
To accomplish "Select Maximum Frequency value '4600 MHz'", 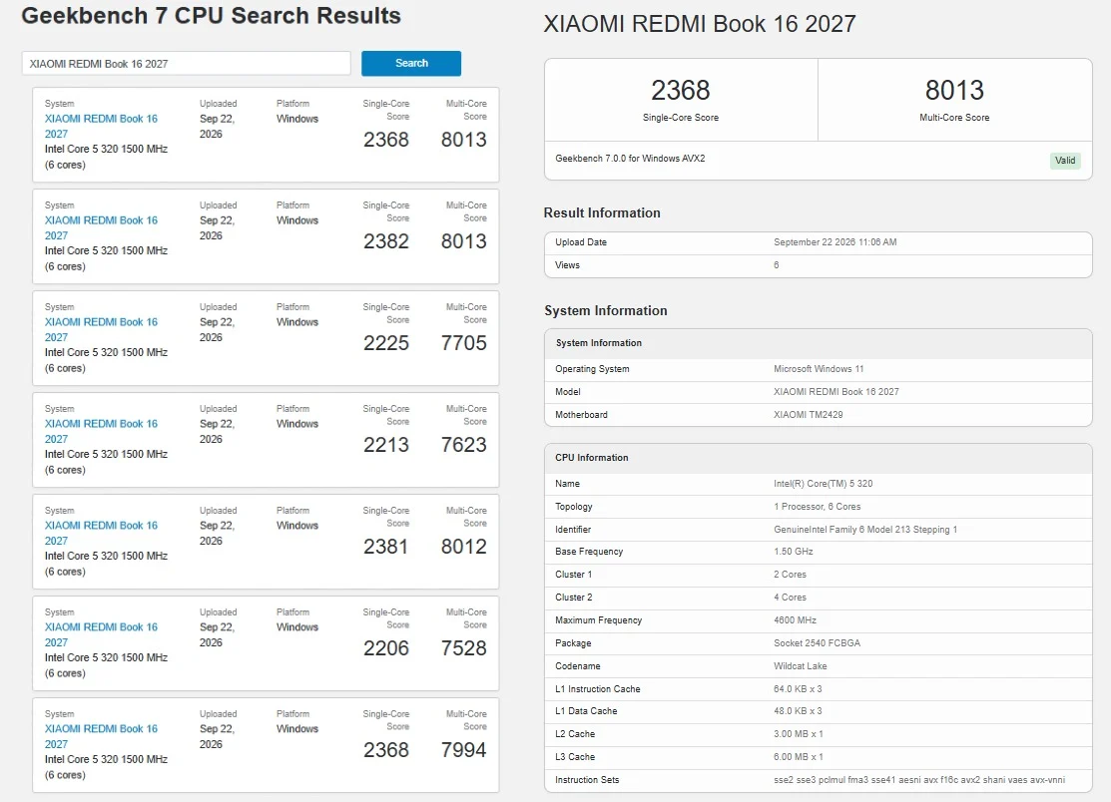I will 795,620.
